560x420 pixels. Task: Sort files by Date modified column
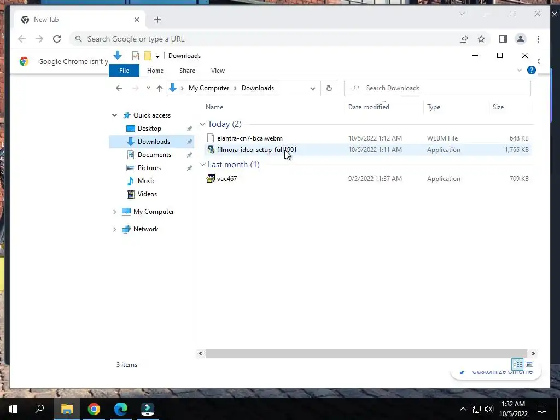pos(369,107)
